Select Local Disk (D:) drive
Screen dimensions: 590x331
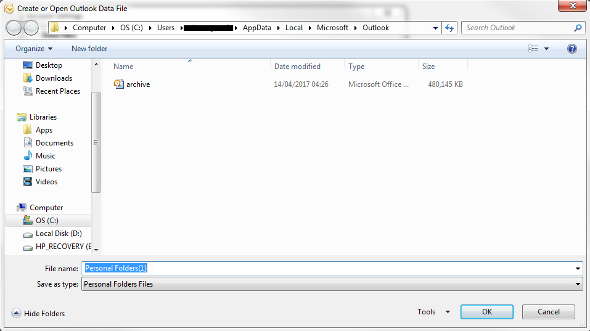59,234
